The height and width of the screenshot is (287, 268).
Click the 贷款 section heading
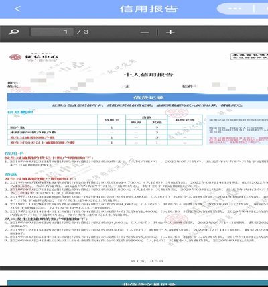pos(11,174)
